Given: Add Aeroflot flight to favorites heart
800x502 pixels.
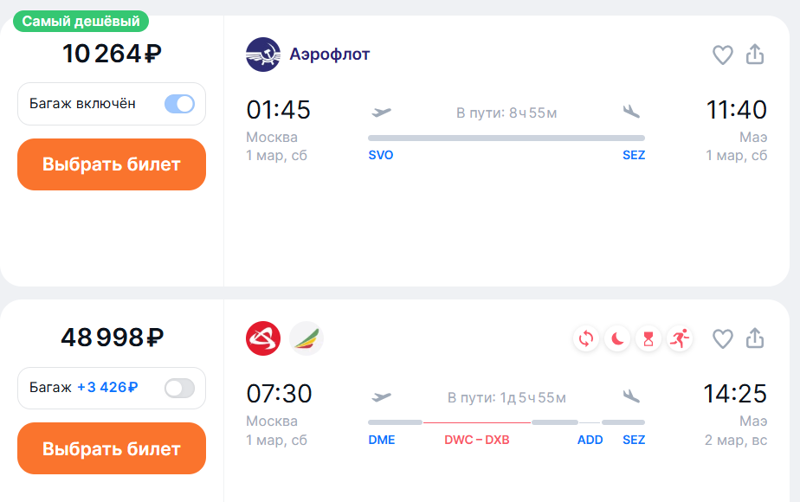Looking at the screenshot, I should pyautogui.click(x=722, y=55).
